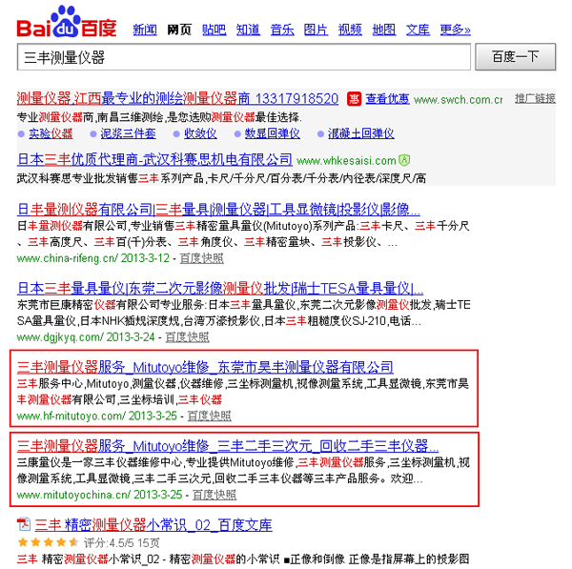Image resolution: width=572 pixels, height=569 pixels.
Task: Click the 推广链接 label
Action: 535,98
